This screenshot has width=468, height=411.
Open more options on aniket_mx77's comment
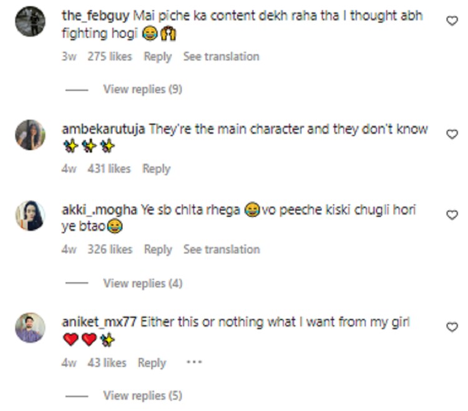[194, 362]
